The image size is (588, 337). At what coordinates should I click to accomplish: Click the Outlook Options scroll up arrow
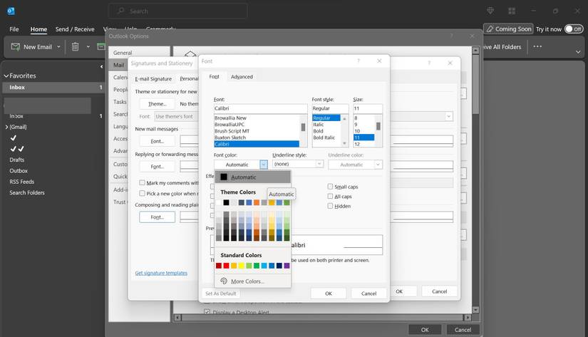pyautogui.click(x=475, y=51)
